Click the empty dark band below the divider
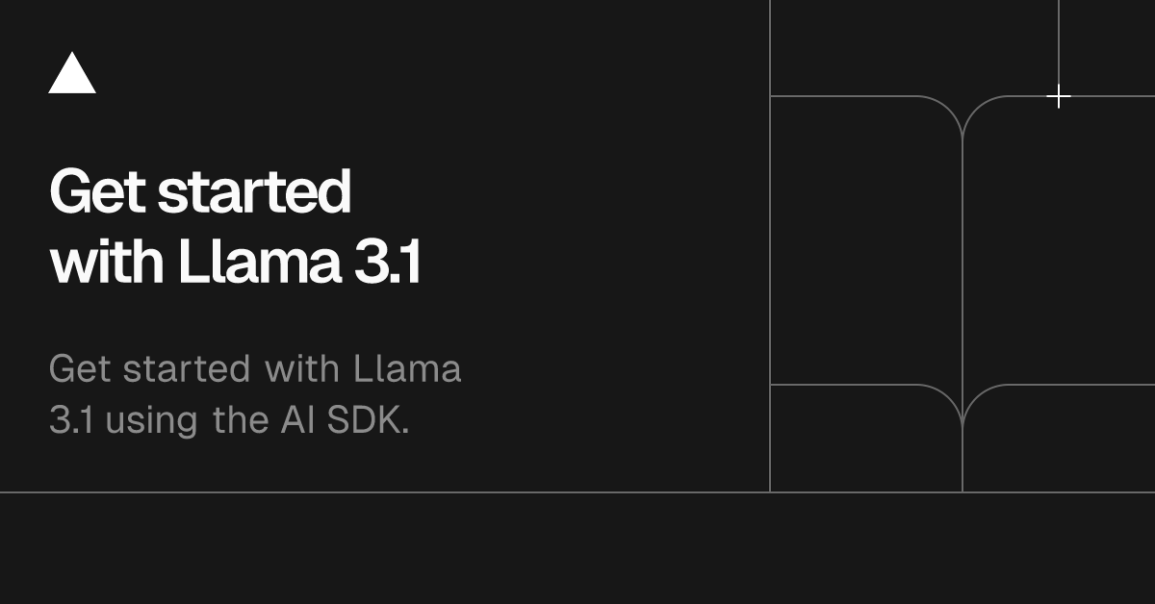This screenshot has width=1155, height=604. (x=577, y=549)
